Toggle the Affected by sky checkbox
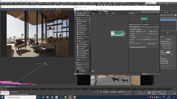 (x=148, y=43)
